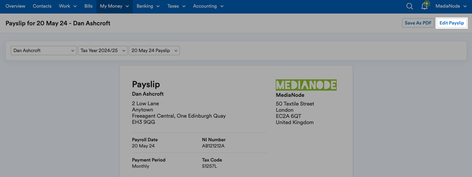Screen dimensions: 472x177
Task: Click the MediaNode green logo
Action: pyautogui.click(x=306, y=85)
